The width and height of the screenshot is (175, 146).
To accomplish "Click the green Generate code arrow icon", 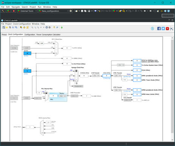I will click(x=62, y=27).
